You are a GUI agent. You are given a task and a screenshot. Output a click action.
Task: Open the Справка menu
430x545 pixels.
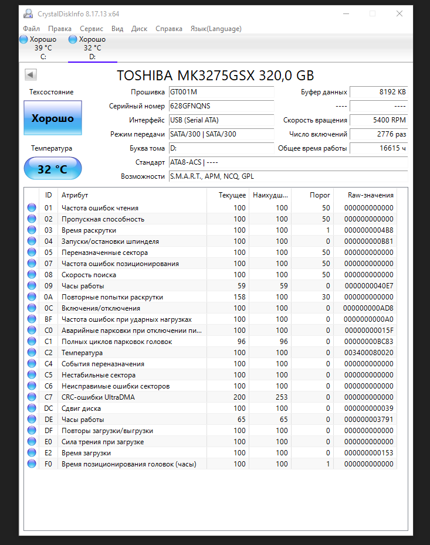(x=169, y=29)
